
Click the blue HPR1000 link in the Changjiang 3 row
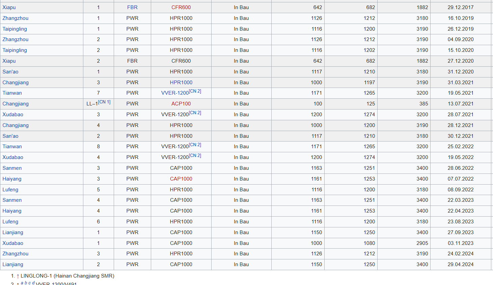pos(181,83)
